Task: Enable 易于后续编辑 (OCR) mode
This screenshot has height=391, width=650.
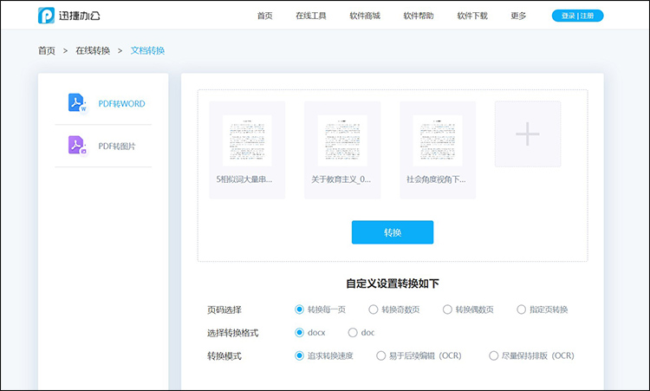Action: coord(380,355)
